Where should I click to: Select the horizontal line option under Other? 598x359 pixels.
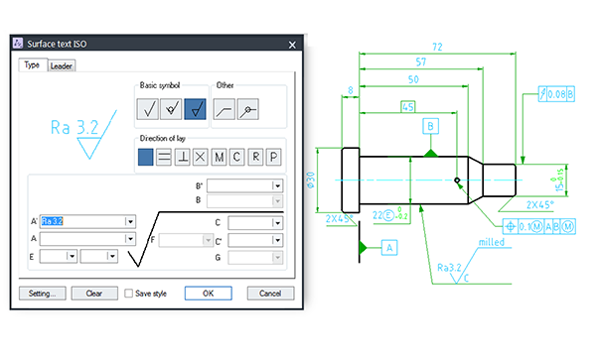pos(224,109)
